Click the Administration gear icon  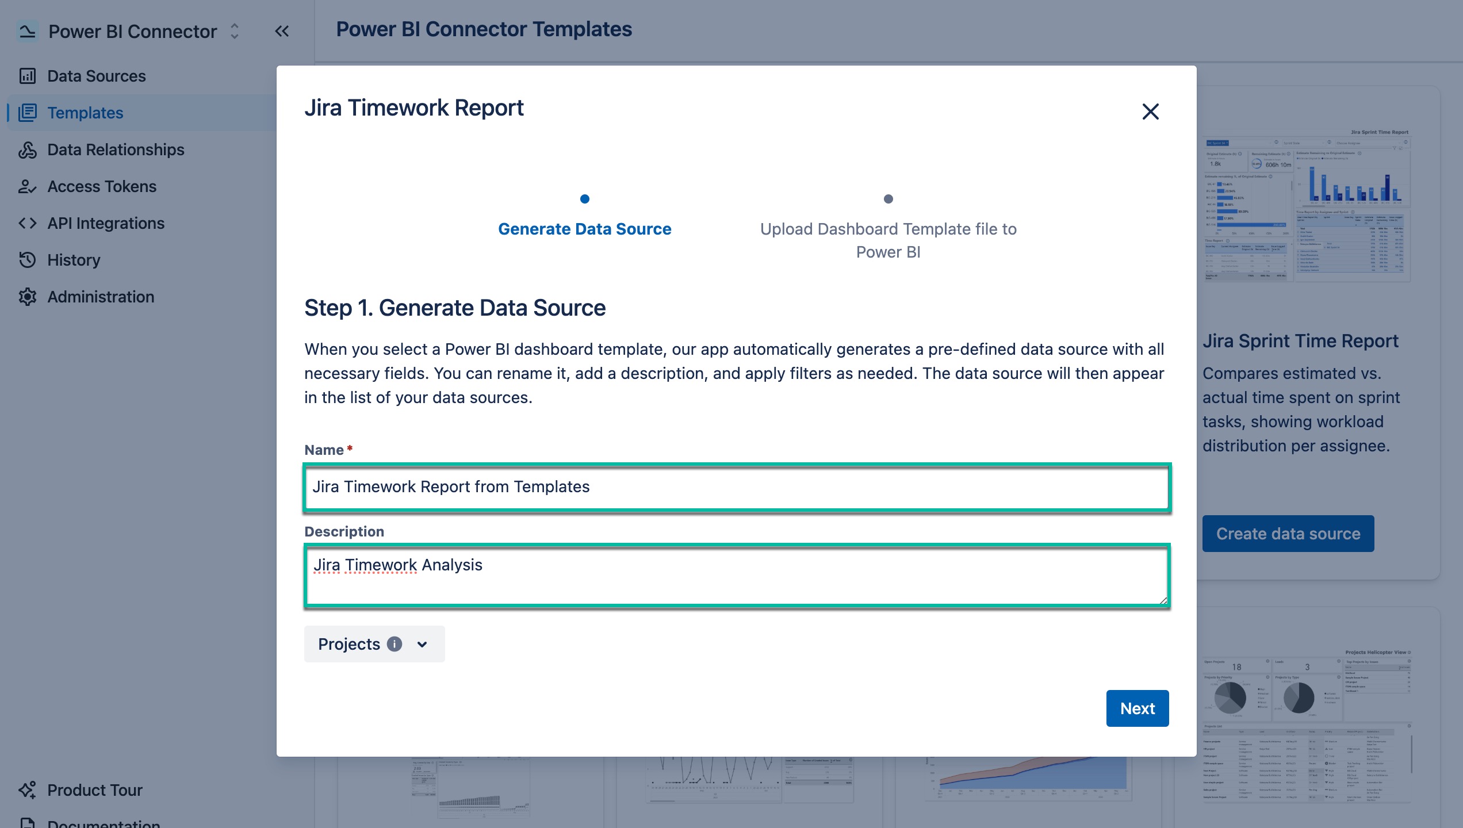tap(28, 297)
